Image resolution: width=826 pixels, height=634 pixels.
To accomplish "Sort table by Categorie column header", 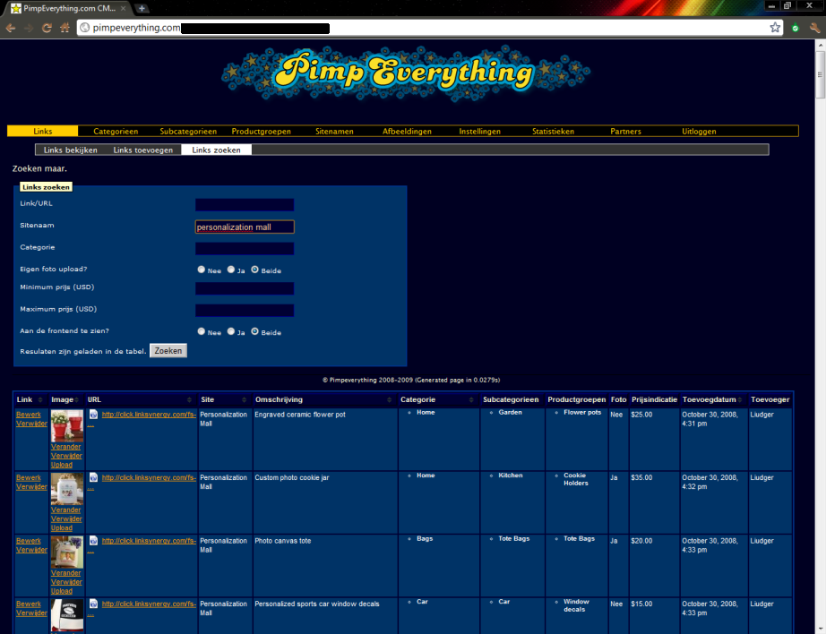I will point(418,399).
